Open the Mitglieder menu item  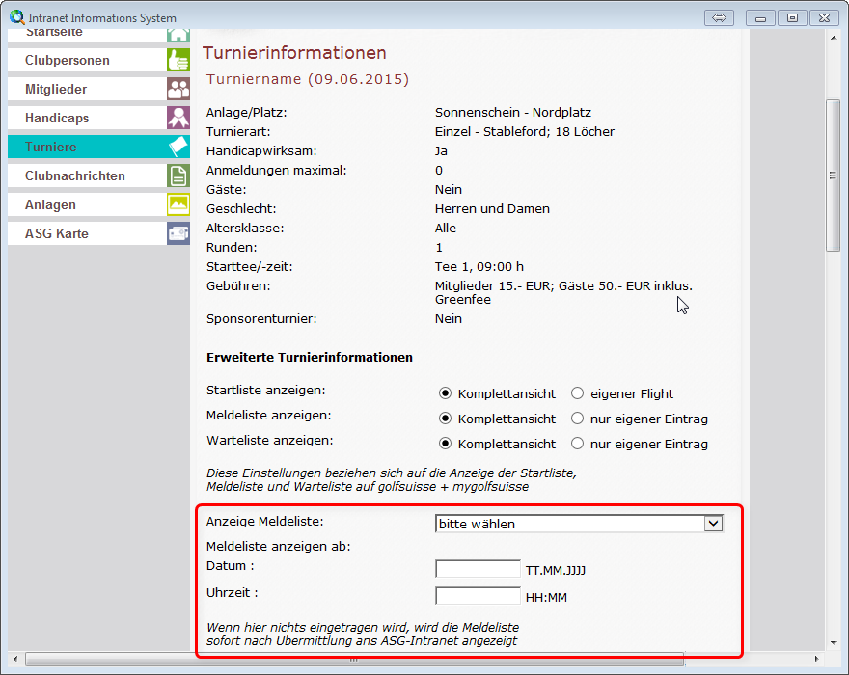tap(56, 90)
